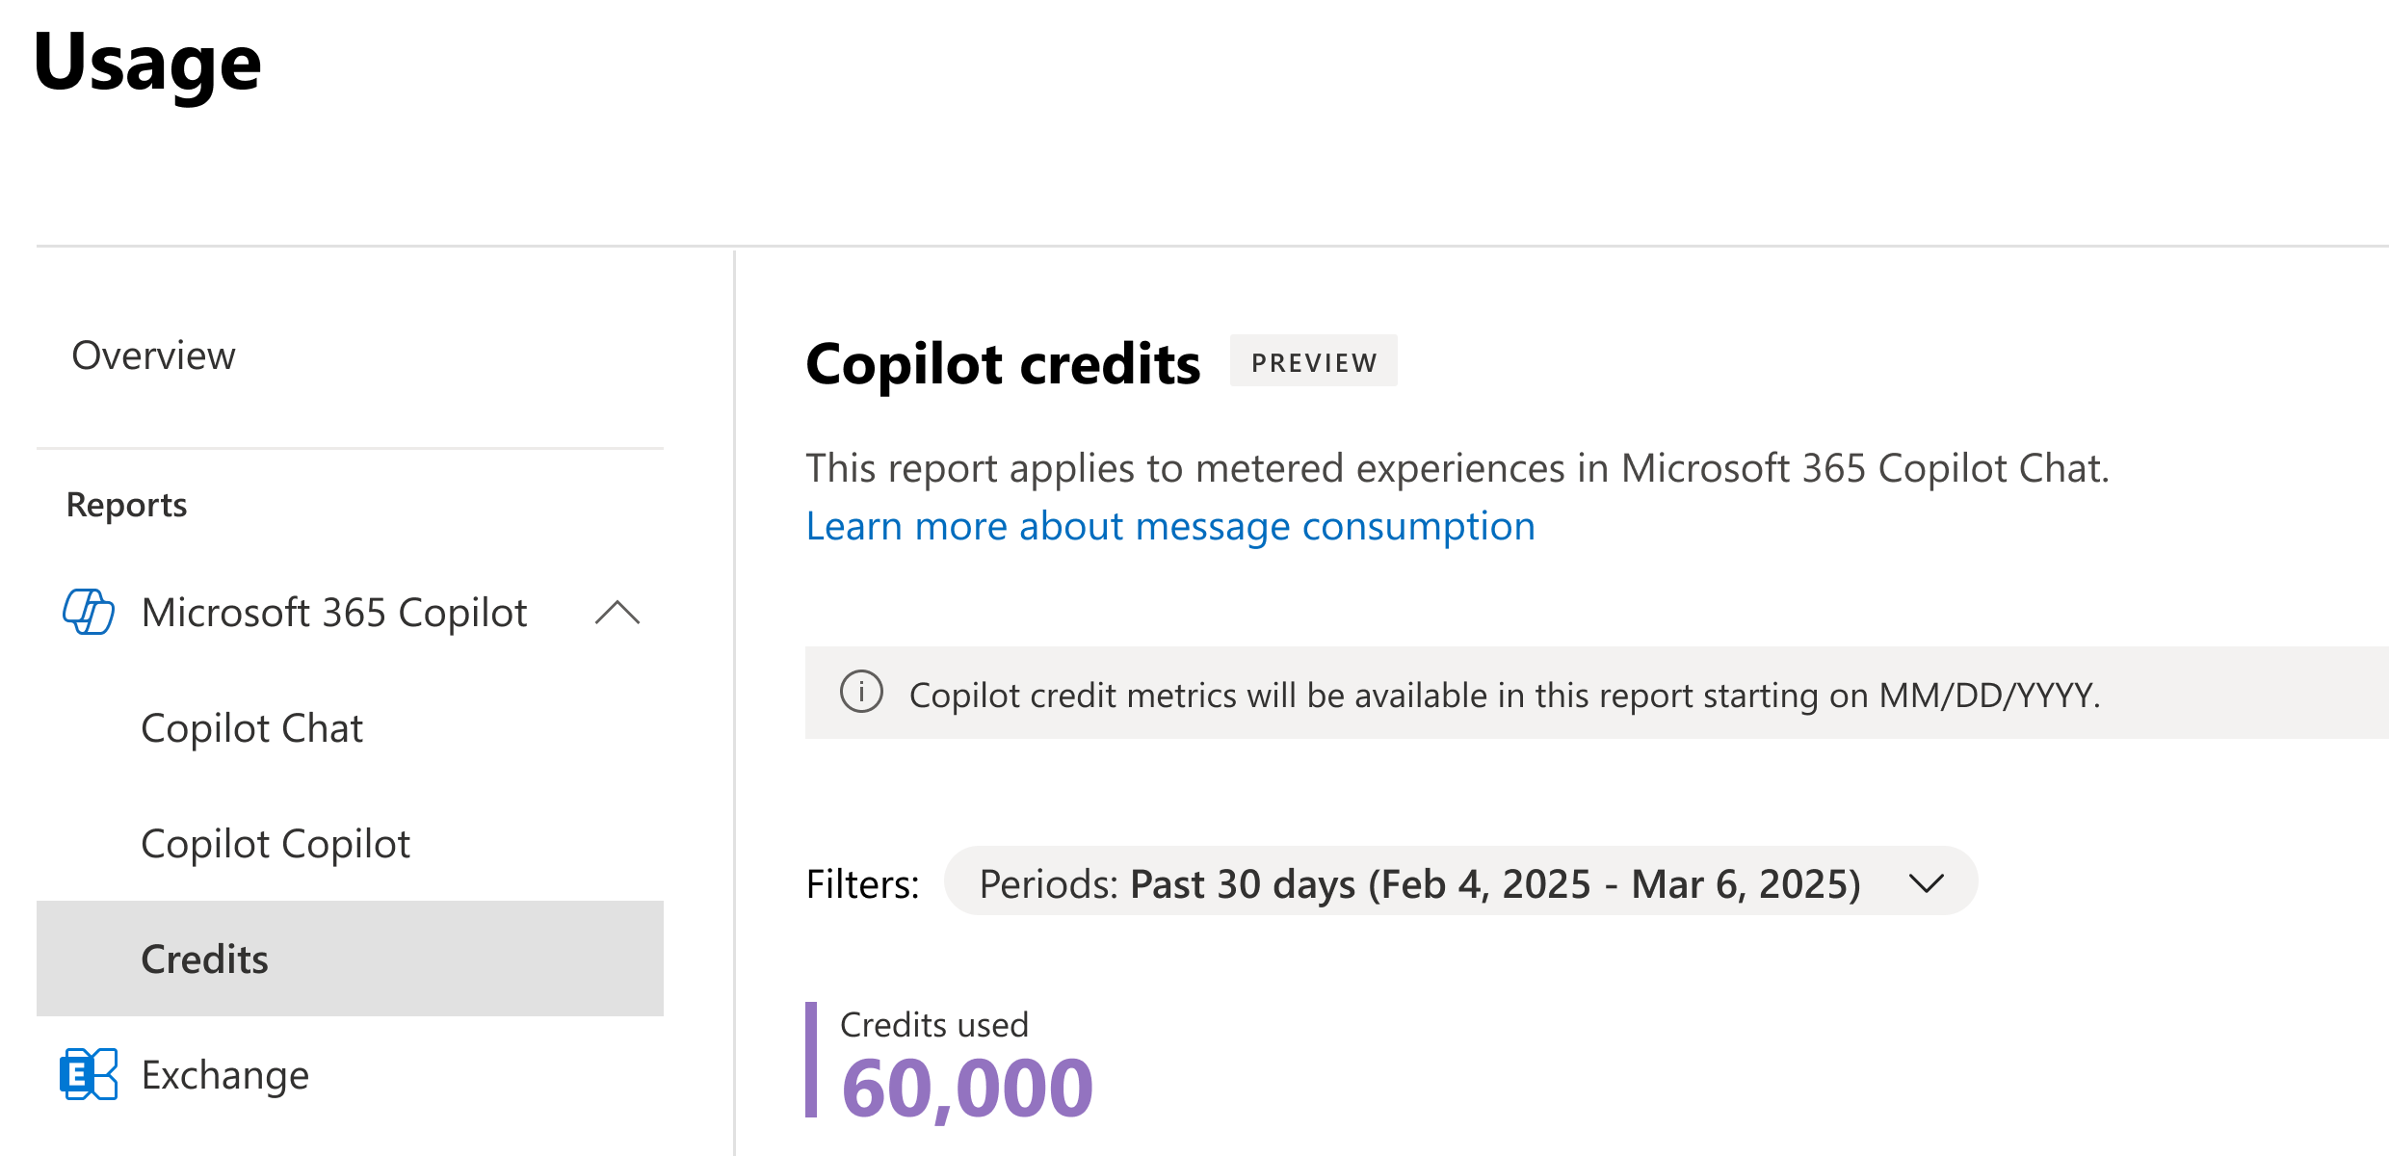Select Past 30 days period filter
2389x1156 pixels.
(1419, 883)
